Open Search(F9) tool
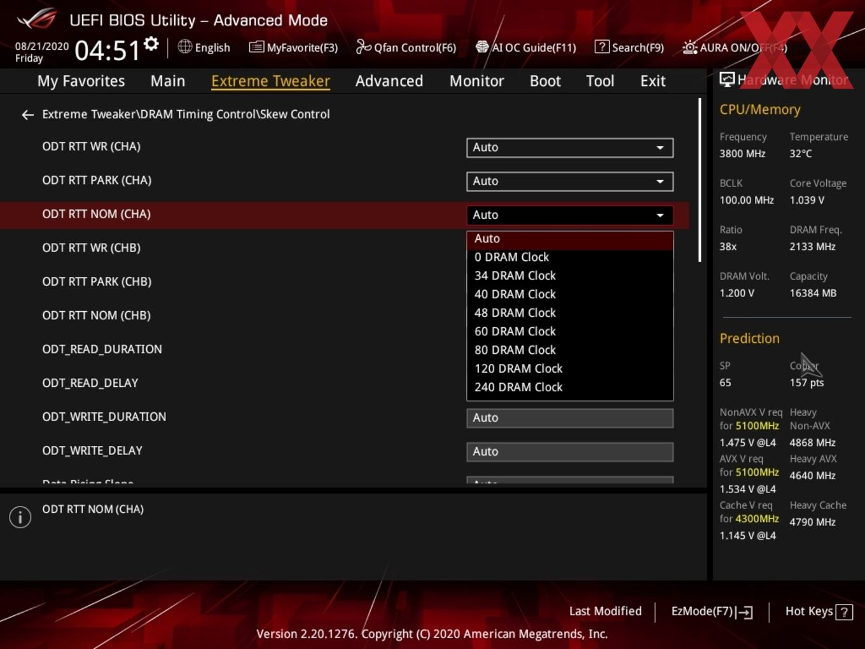The width and height of the screenshot is (865, 649). click(629, 47)
